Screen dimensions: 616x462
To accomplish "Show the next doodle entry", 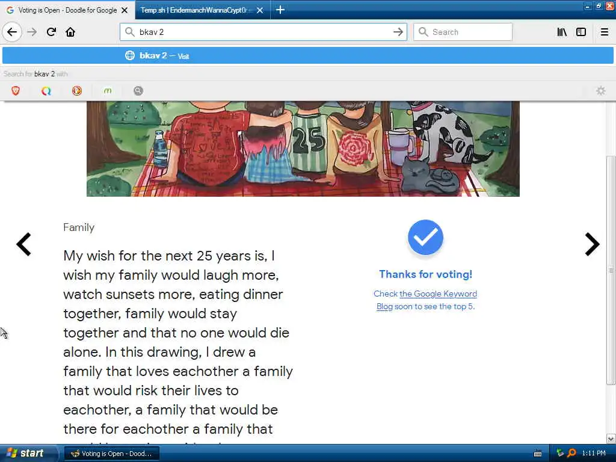I will tap(592, 244).
